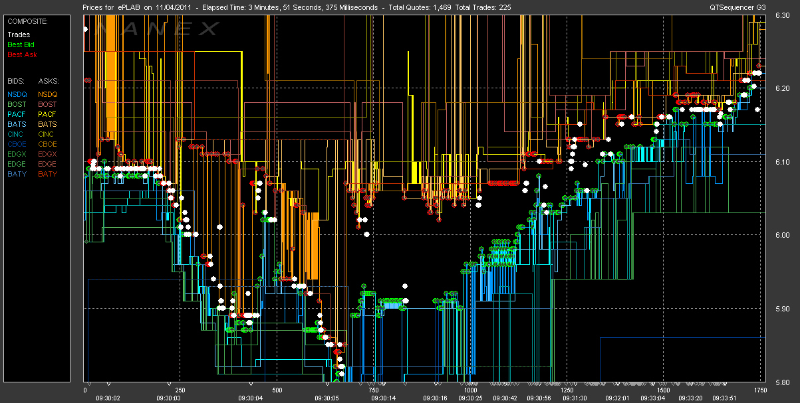Click the white Trades legend entry

point(18,35)
